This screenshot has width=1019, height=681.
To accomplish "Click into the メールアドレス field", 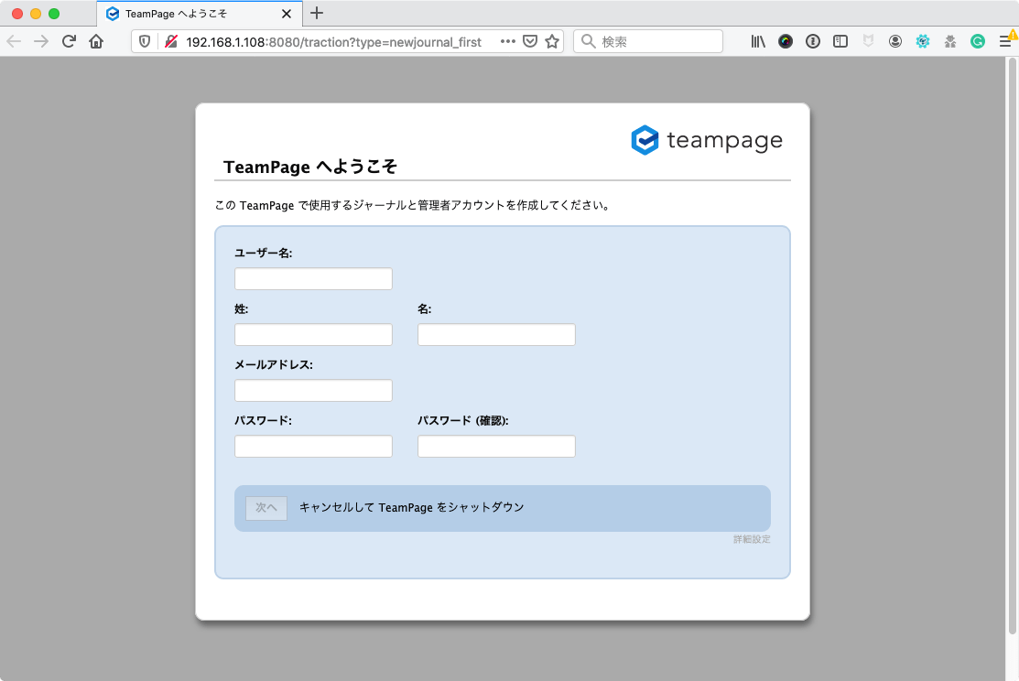I will click(x=313, y=391).
